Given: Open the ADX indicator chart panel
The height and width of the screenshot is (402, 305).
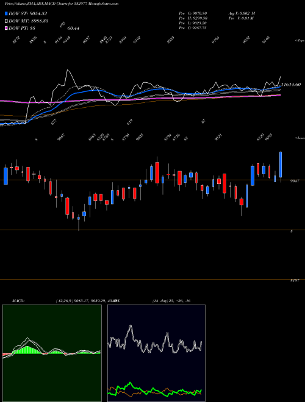Looking at the screenshot, I should tap(156, 353).
